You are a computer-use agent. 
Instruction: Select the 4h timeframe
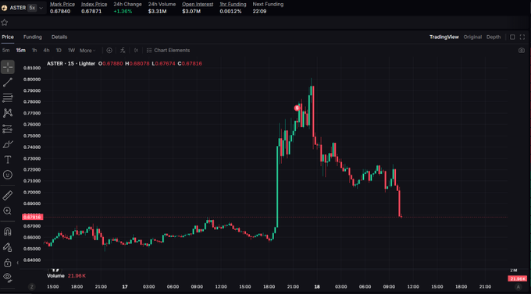pyautogui.click(x=46, y=51)
